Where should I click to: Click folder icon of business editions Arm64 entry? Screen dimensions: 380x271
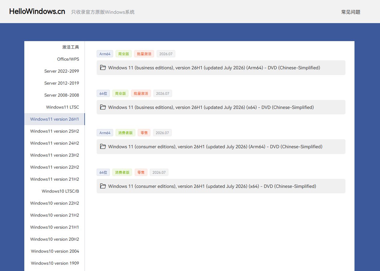103,68
